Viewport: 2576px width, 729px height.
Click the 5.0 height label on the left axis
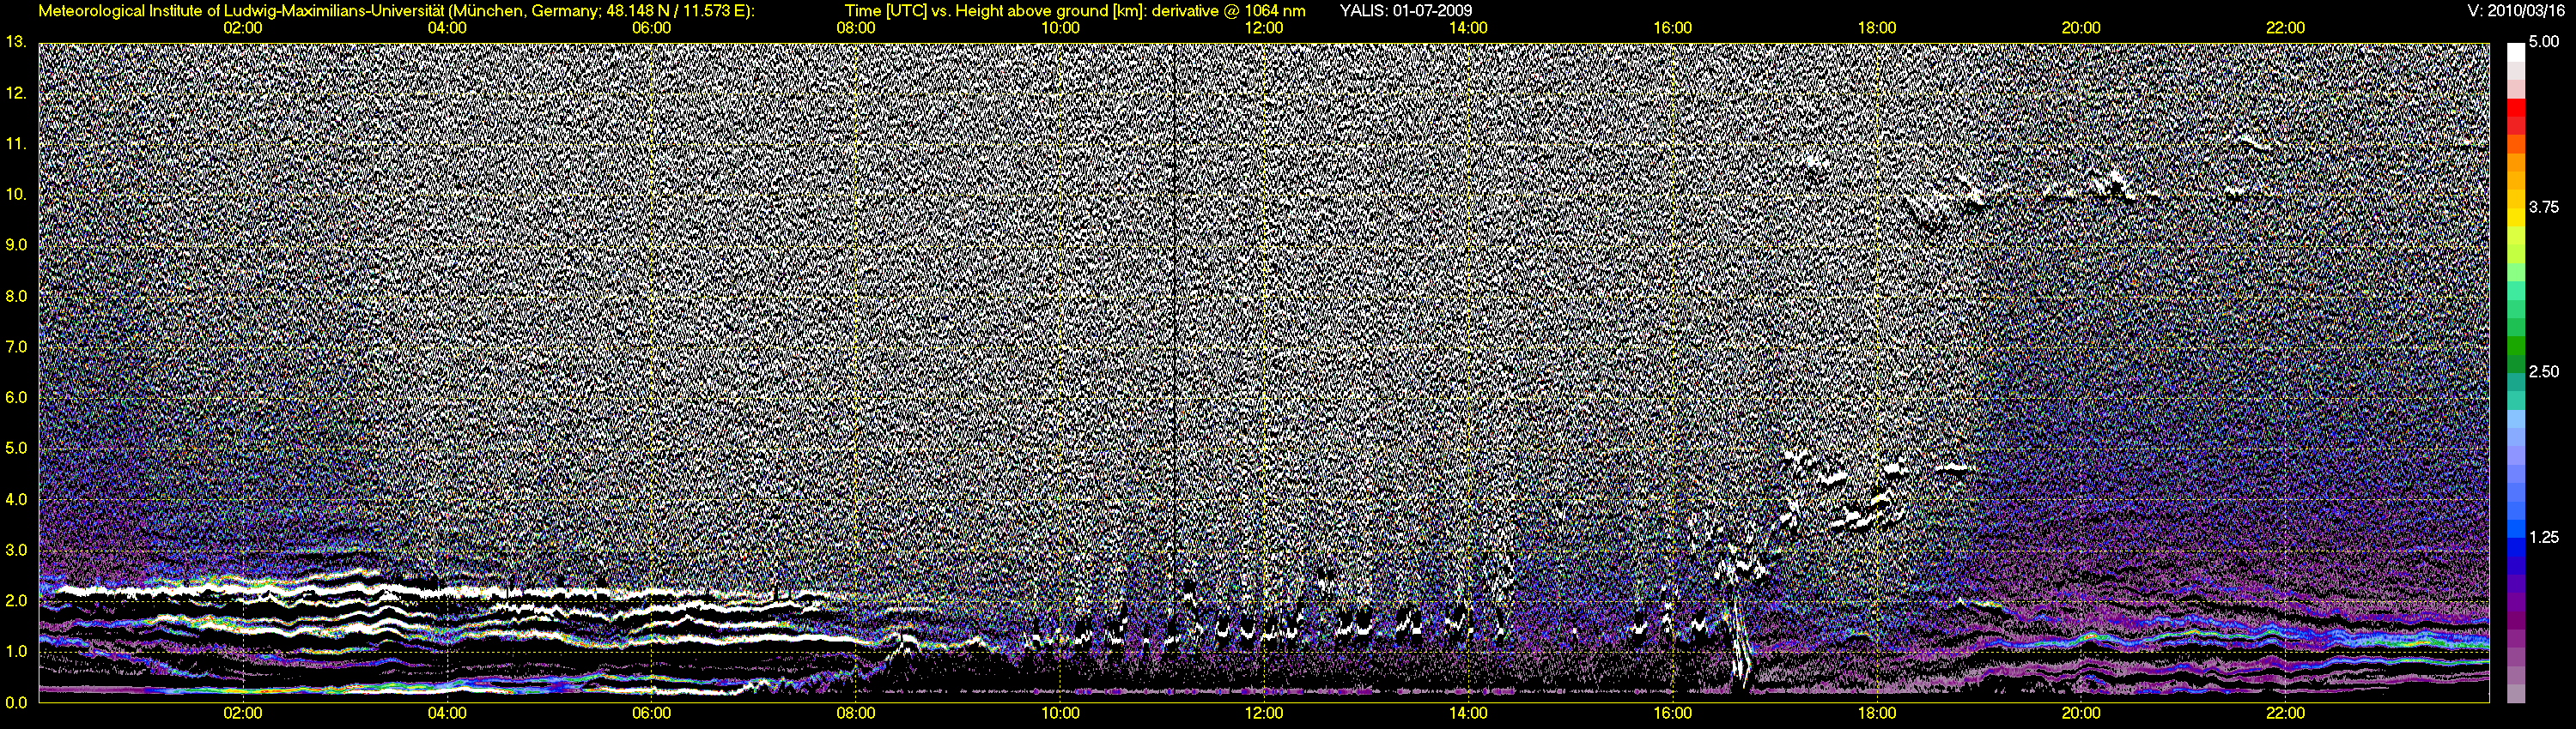[x=16, y=449]
